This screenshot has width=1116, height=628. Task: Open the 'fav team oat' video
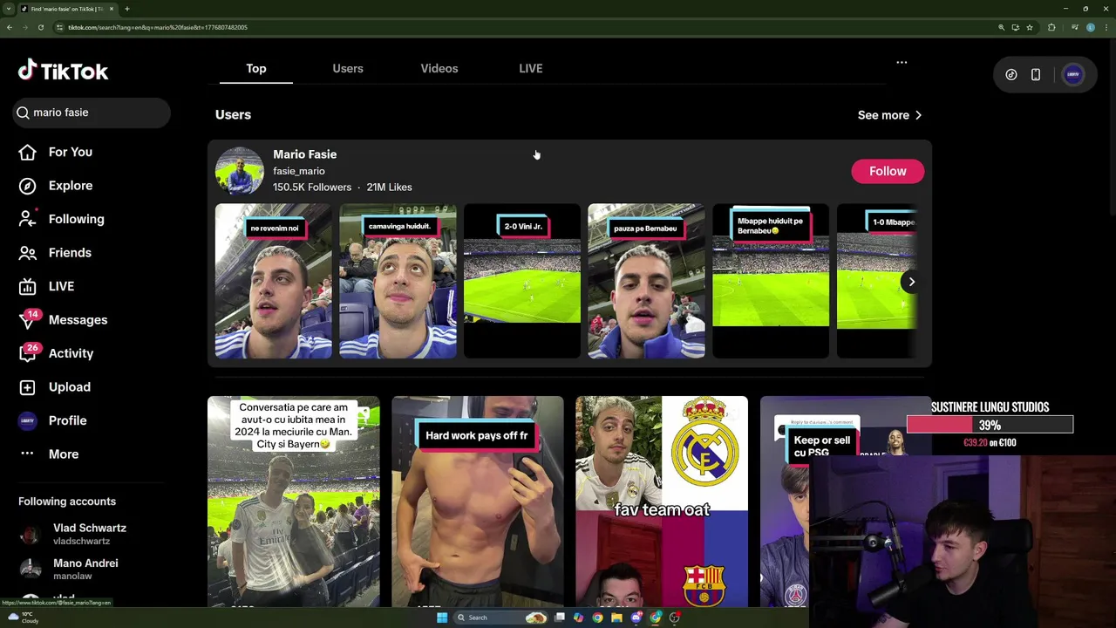click(x=662, y=502)
